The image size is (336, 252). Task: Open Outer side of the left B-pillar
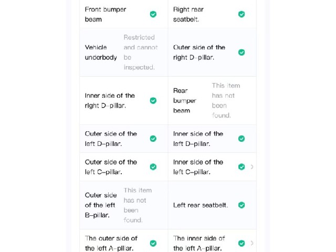tap(124, 205)
